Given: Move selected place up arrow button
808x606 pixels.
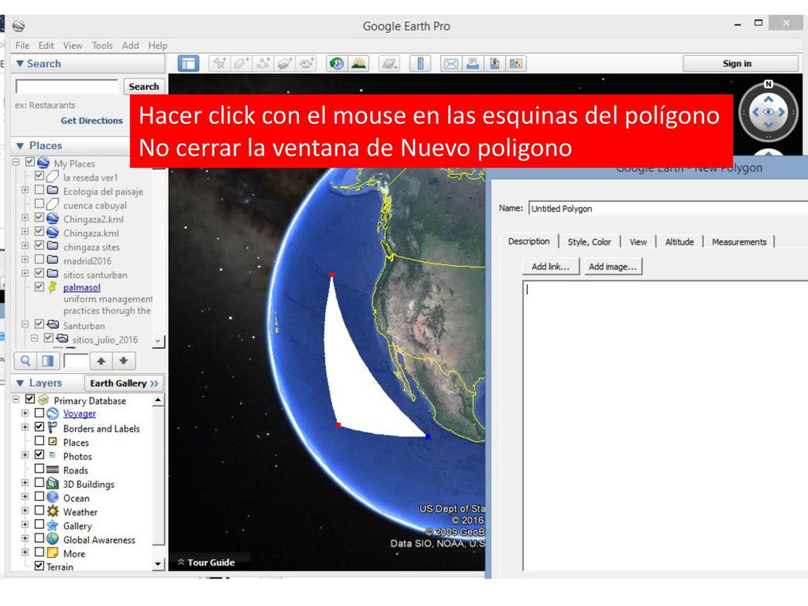Looking at the screenshot, I should coord(101,361).
